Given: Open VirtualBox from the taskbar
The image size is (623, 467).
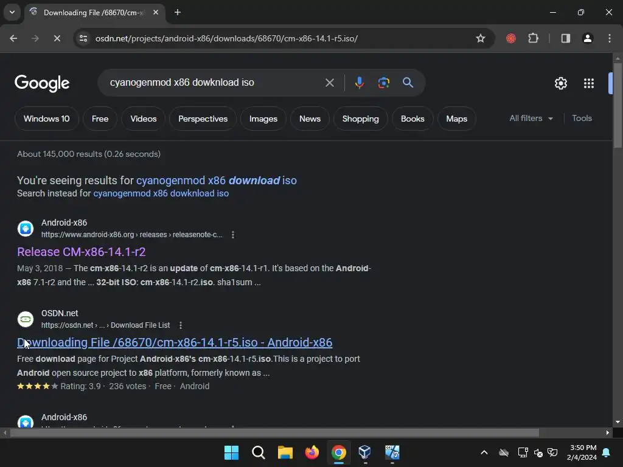Looking at the screenshot, I should [x=365, y=452].
